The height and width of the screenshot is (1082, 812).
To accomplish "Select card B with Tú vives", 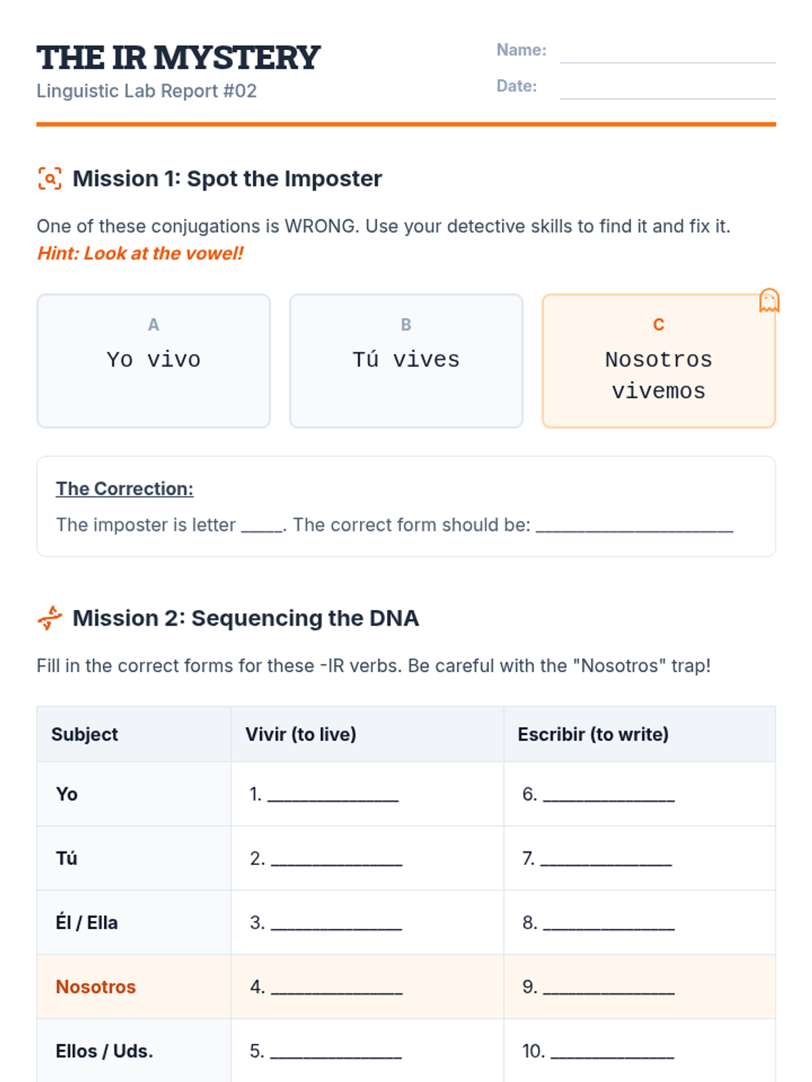I will coord(406,360).
